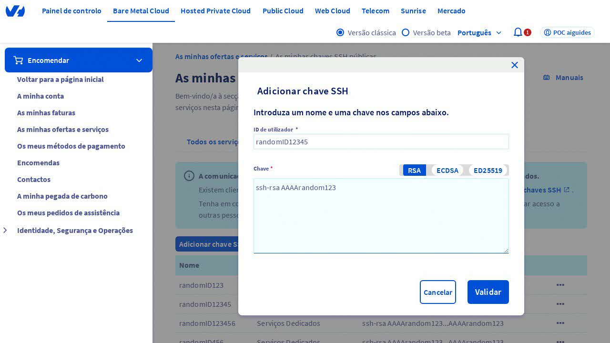The width and height of the screenshot is (610, 343).
Task: Go to As minhas faturas
Action: tap(46, 113)
